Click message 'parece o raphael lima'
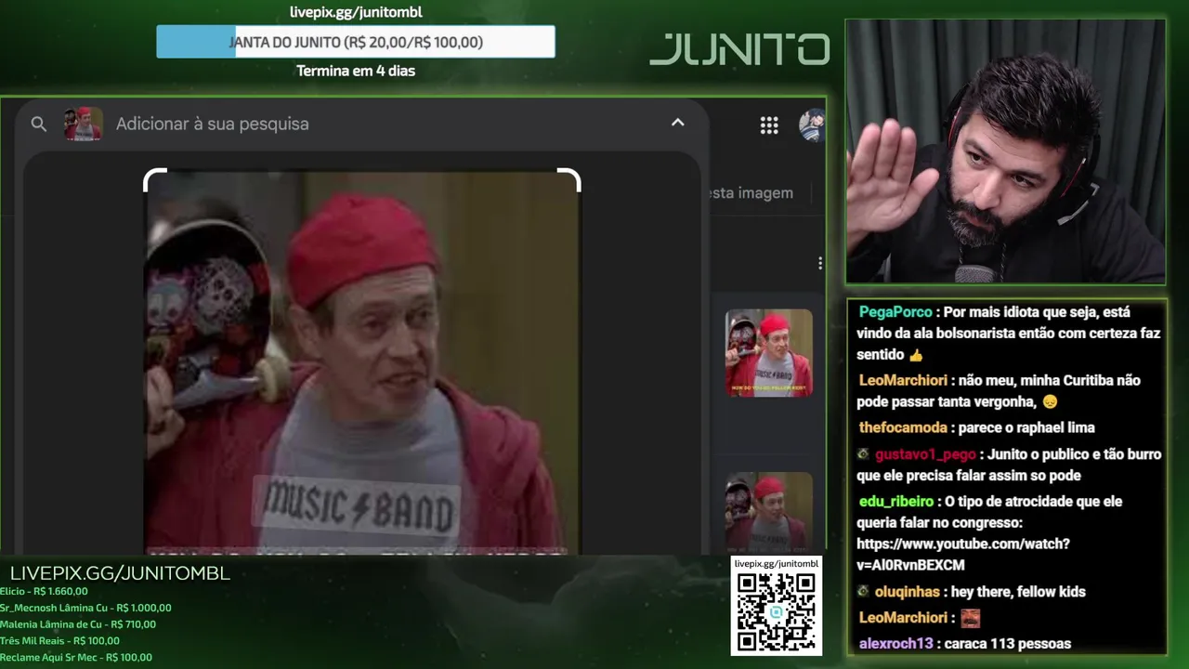The height and width of the screenshot is (669, 1189). point(1025,427)
